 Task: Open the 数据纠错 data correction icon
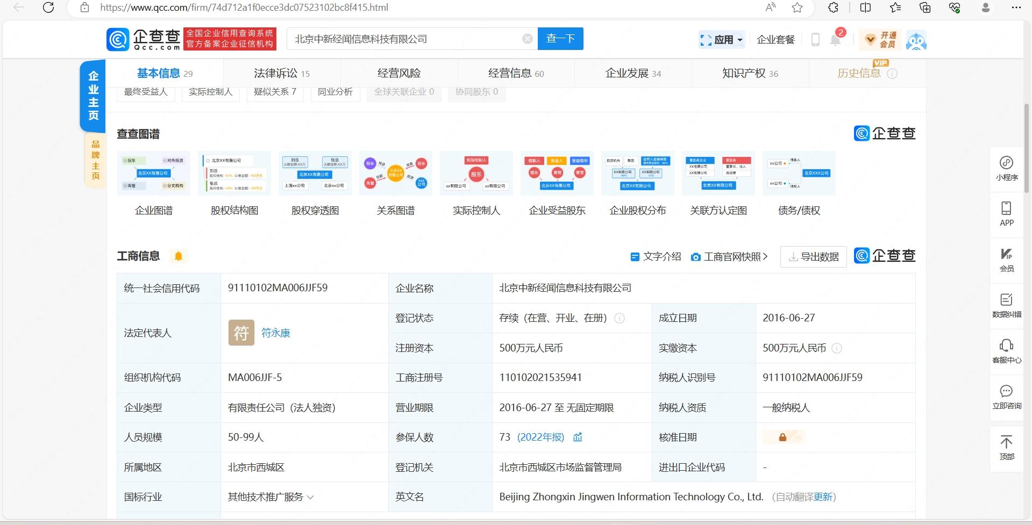[1006, 305]
